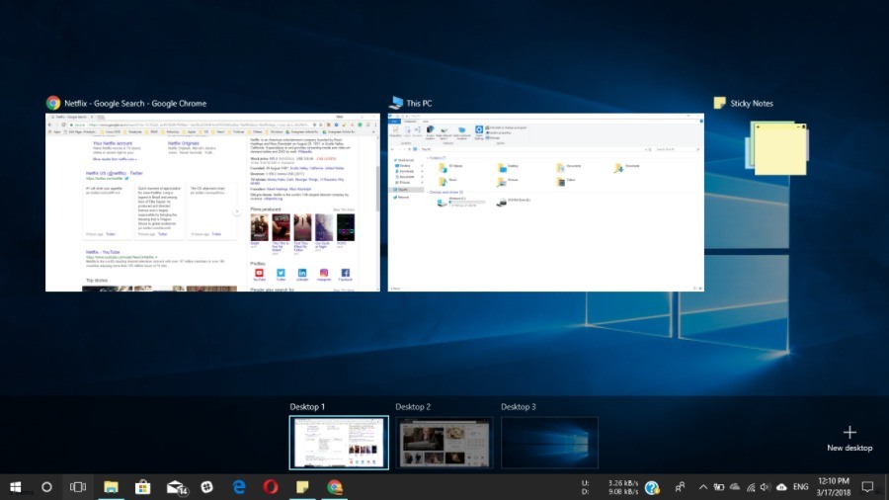Switch to Desktop 2 thumbnail
This screenshot has width=889, height=500.
point(444,442)
